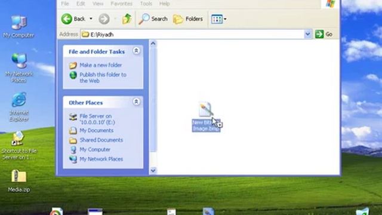
Task: Collapse the Other Places panel
Action: [136, 102]
